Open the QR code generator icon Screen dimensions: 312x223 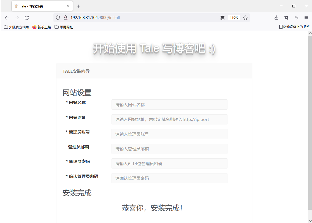[x=223, y=18]
